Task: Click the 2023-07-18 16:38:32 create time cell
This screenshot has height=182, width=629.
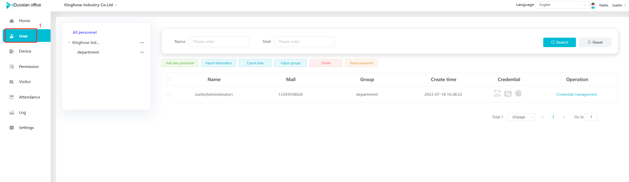Action: tap(443, 94)
